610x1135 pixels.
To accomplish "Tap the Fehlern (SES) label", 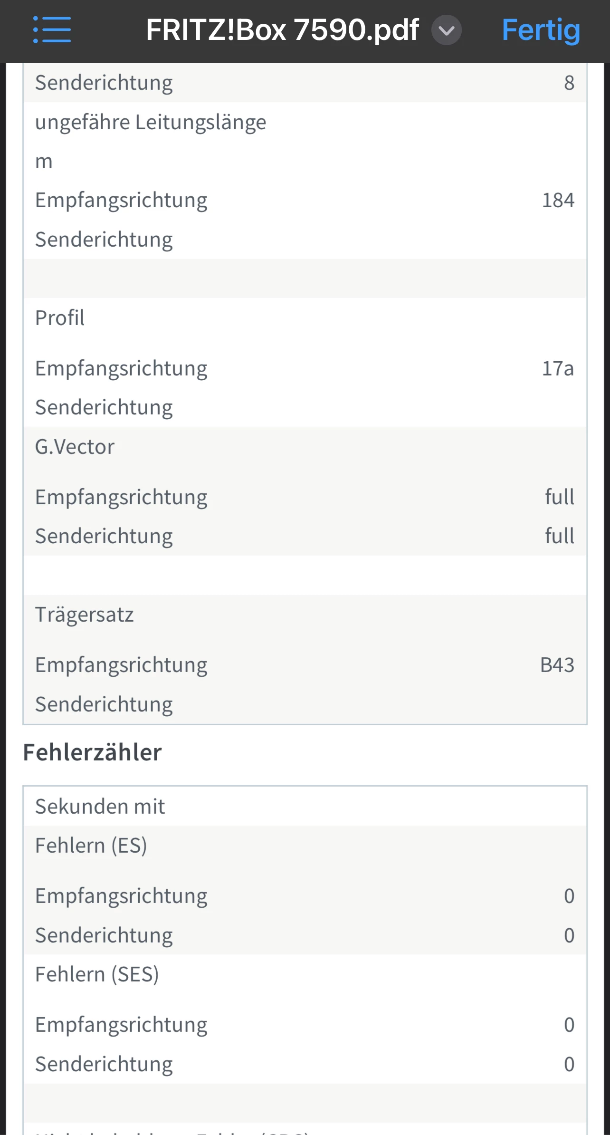I will [x=97, y=974].
